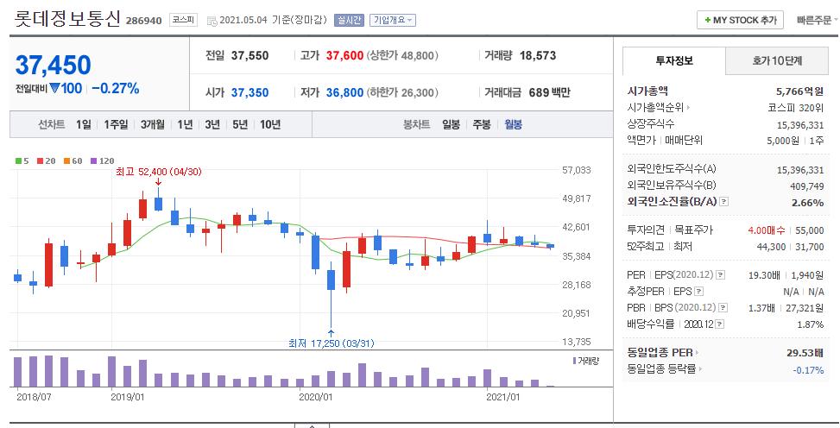
Task: Switch to 월봉 candle chart
Action: (513, 124)
